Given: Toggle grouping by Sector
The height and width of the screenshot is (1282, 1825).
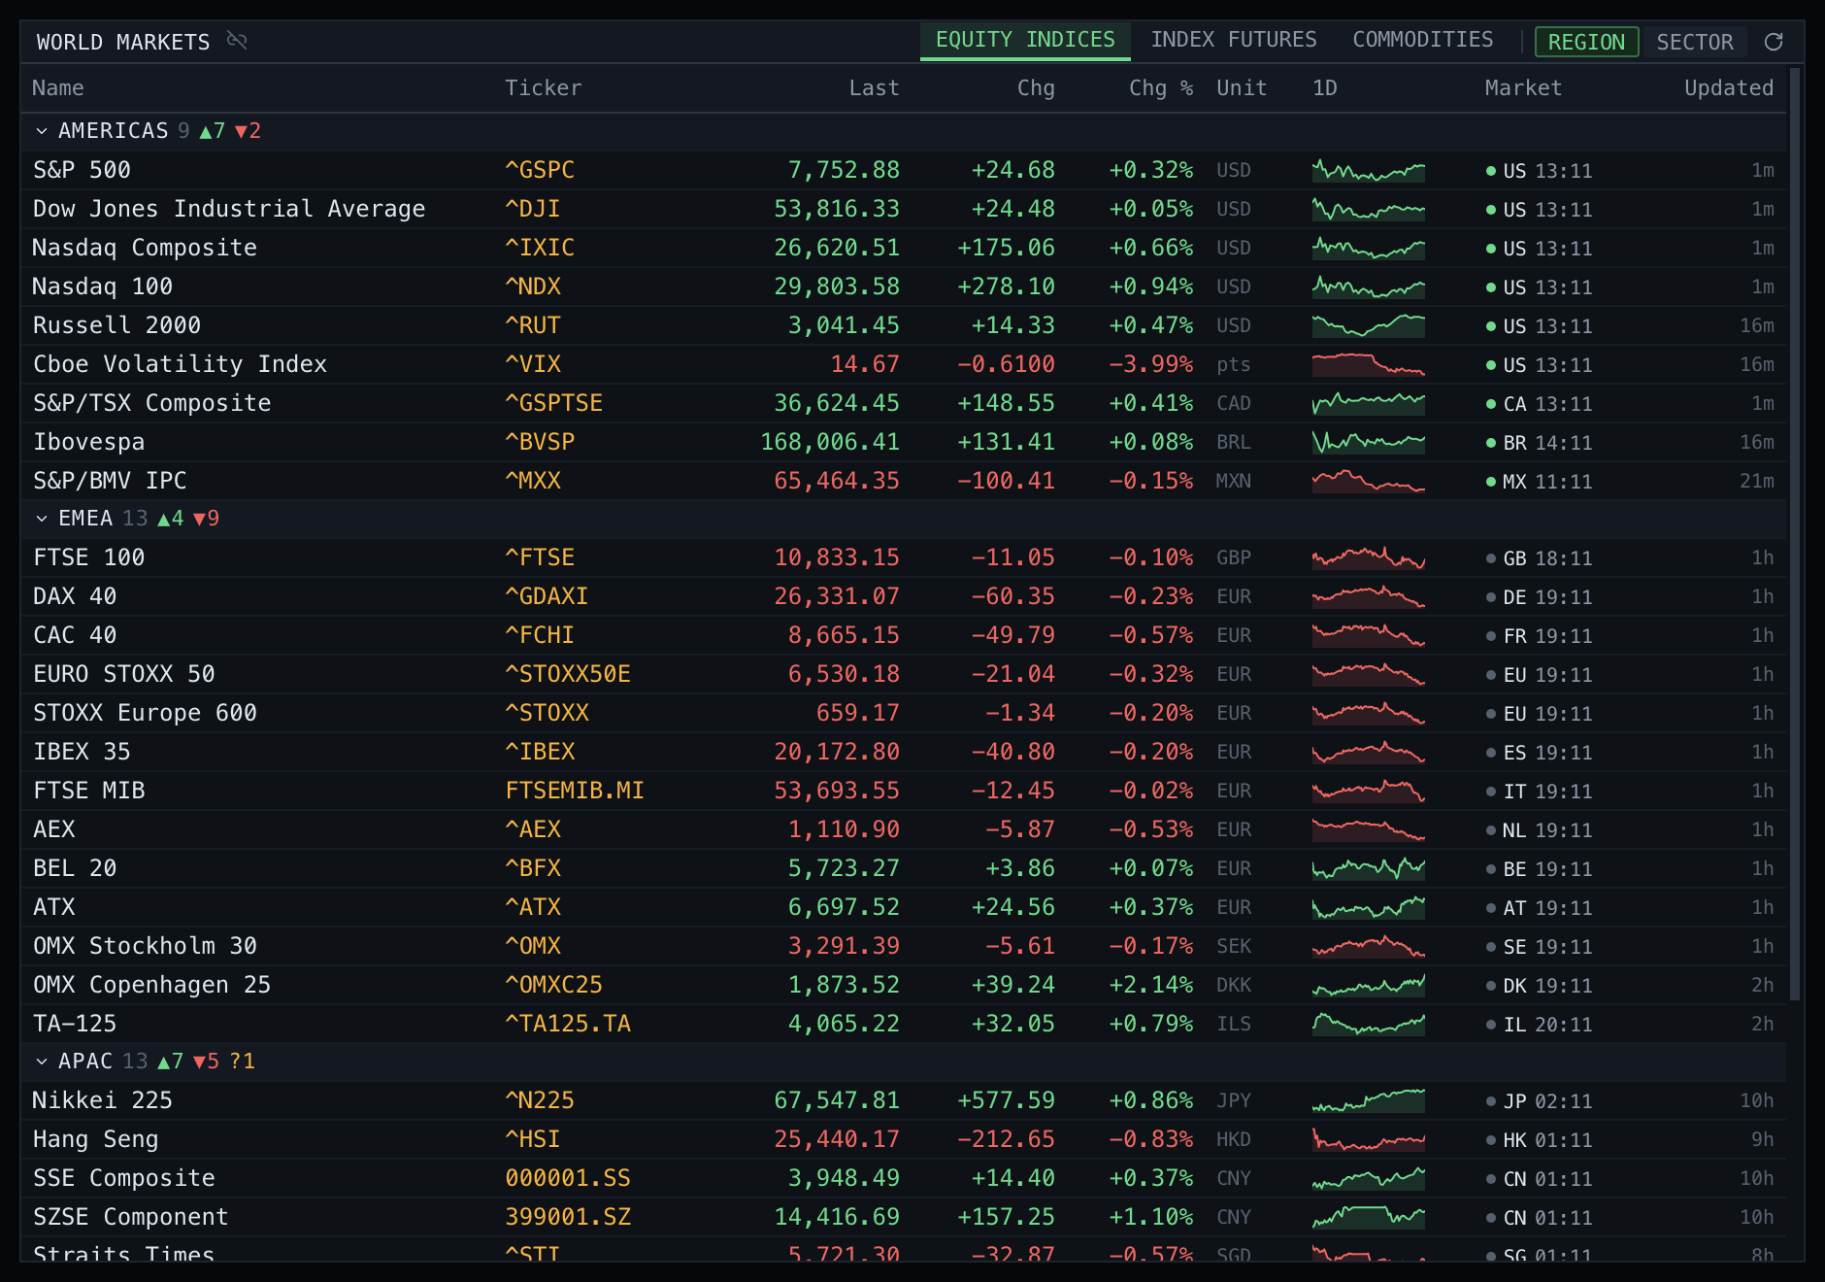Looking at the screenshot, I should click(x=1695, y=42).
